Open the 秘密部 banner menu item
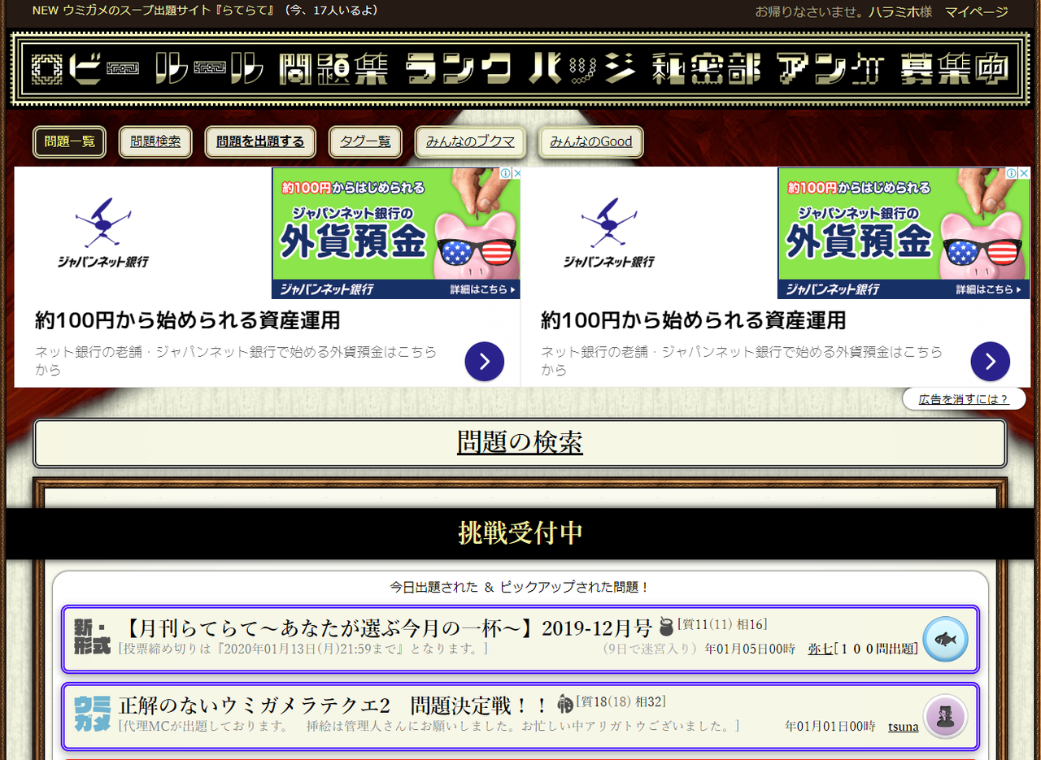Viewport: 1041px width, 760px height. point(707,69)
